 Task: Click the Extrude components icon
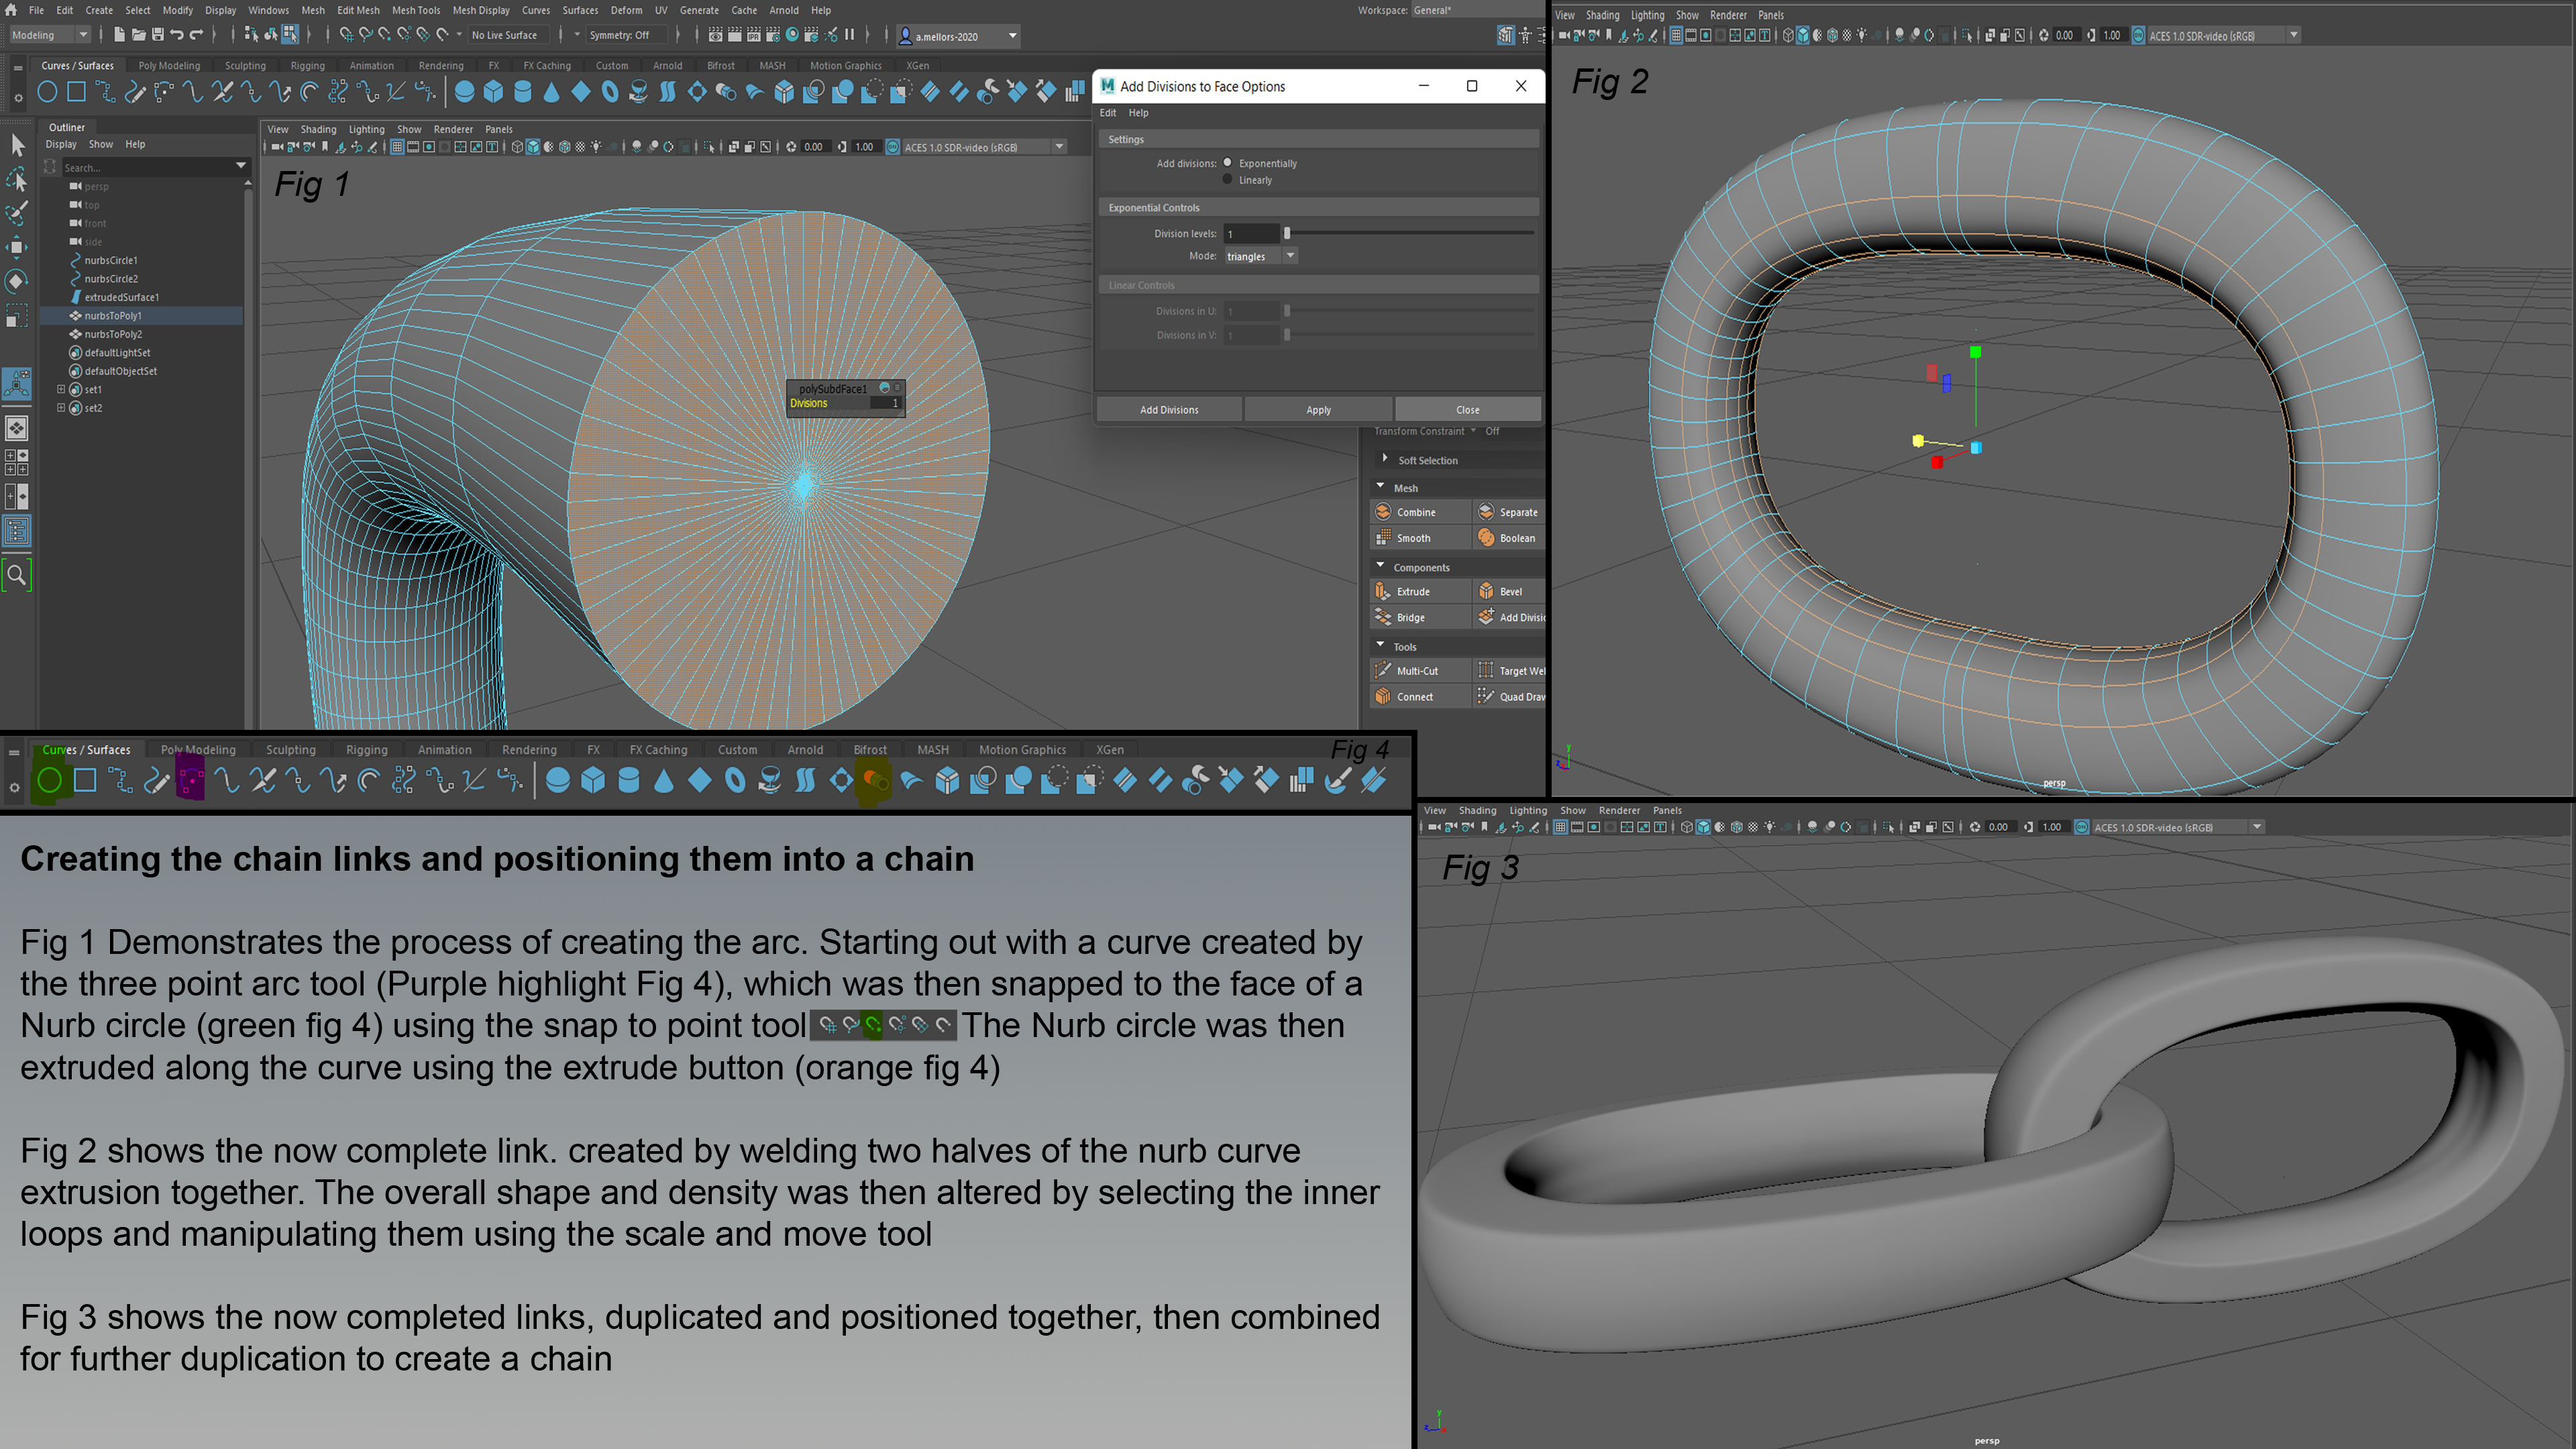[1384, 591]
